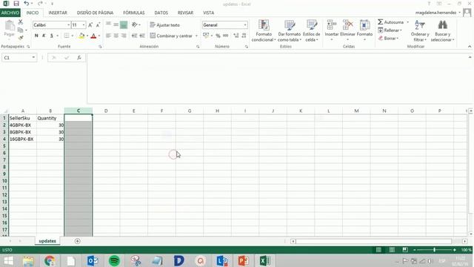Screen dimensions: 474x267
Task: Open fill color dropdown arrow
Action: pyautogui.click(x=87, y=36)
